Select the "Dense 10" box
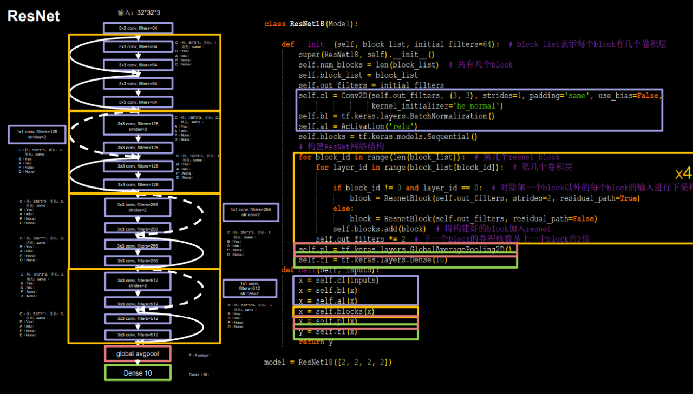The height and width of the screenshot is (394, 693). (138, 373)
